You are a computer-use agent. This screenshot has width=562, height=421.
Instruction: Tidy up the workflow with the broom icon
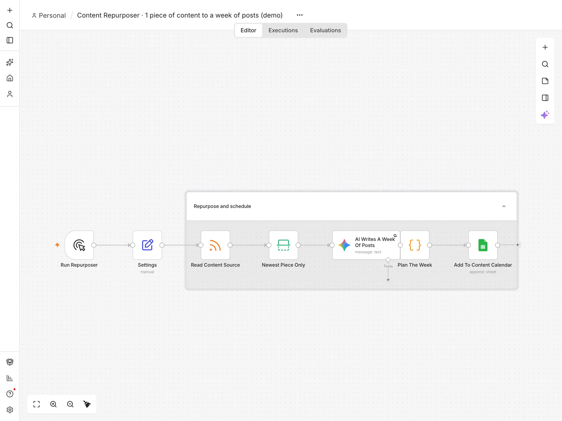coord(87,404)
